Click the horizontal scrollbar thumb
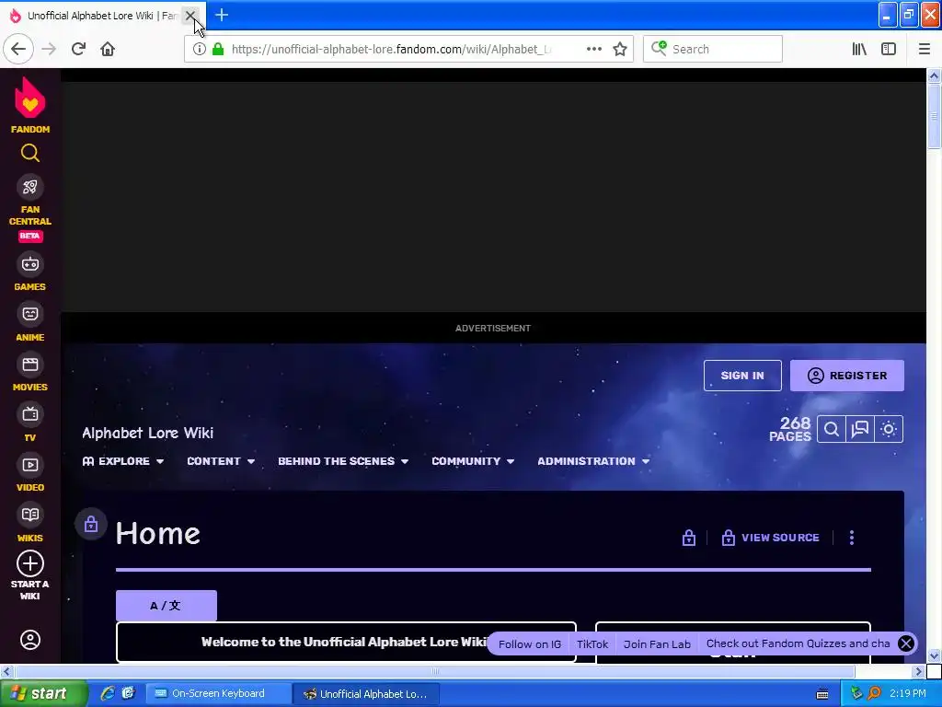Image resolution: width=942 pixels, height=707 pixels. tap(434, 671)
